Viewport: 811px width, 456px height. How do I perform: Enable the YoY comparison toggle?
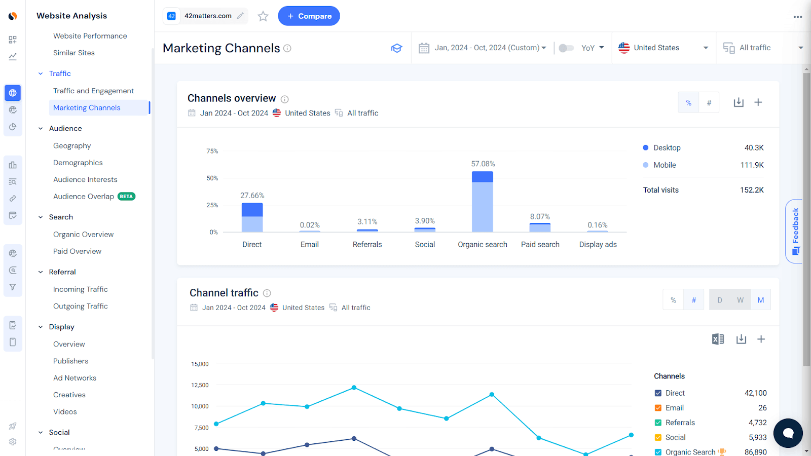pos(566,47)
